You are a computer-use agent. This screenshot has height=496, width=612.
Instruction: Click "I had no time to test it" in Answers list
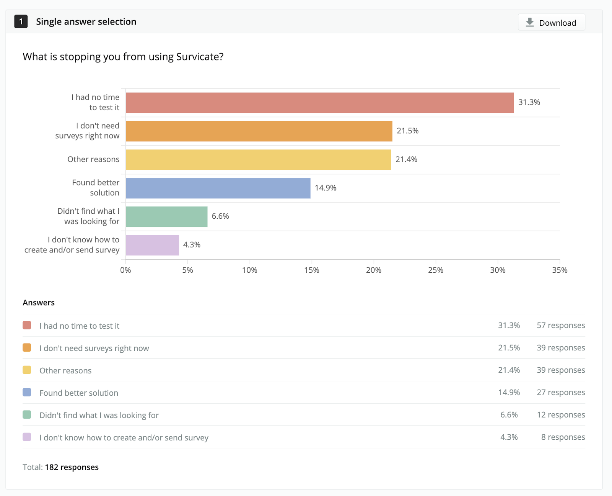[79, 326]
